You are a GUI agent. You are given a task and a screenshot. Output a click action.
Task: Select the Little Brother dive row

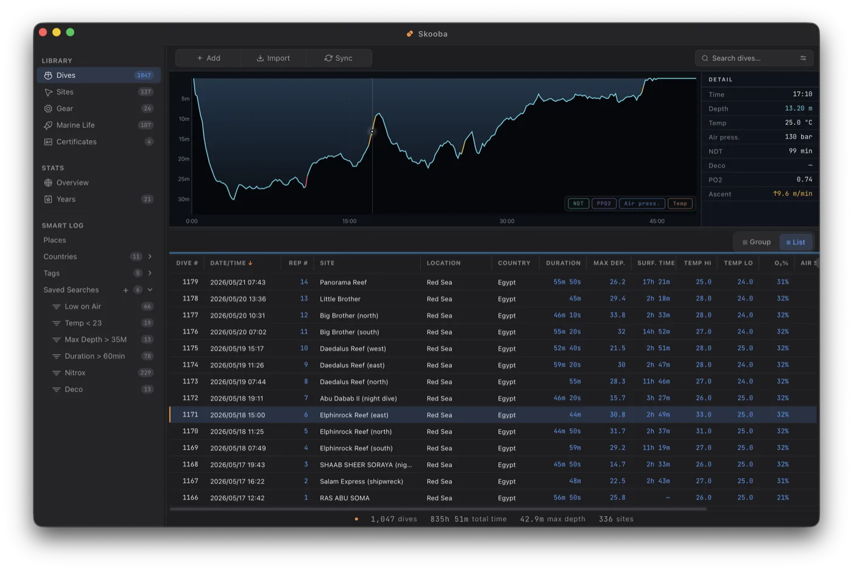point(493,299)
